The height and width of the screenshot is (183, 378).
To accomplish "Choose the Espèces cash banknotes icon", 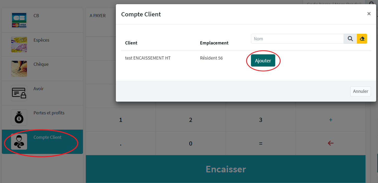I will click(x=19, y=44).
